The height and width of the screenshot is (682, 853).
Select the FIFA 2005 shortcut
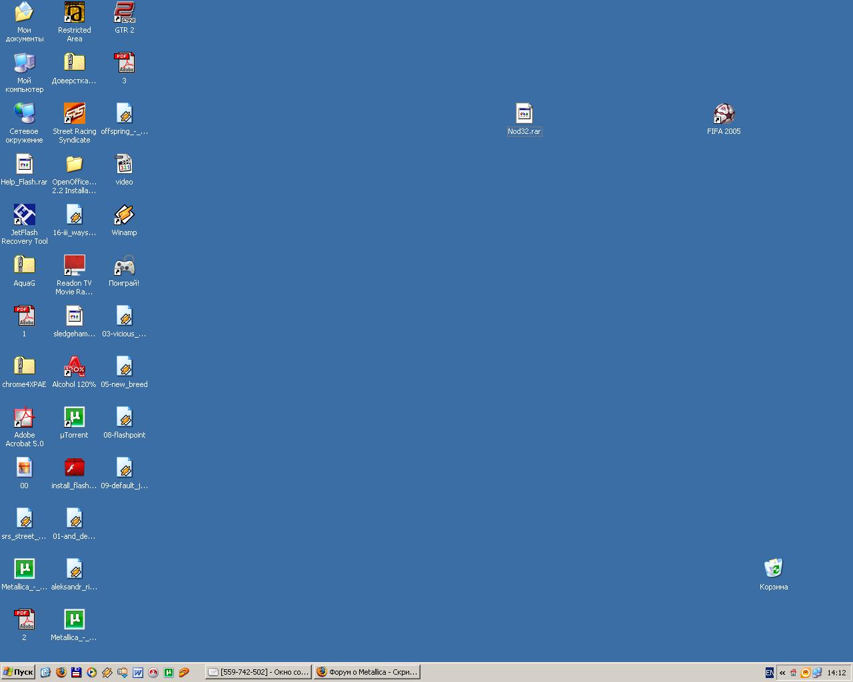(x=724, y=115)
